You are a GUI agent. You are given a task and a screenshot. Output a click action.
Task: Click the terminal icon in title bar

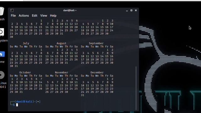point(12,10)
